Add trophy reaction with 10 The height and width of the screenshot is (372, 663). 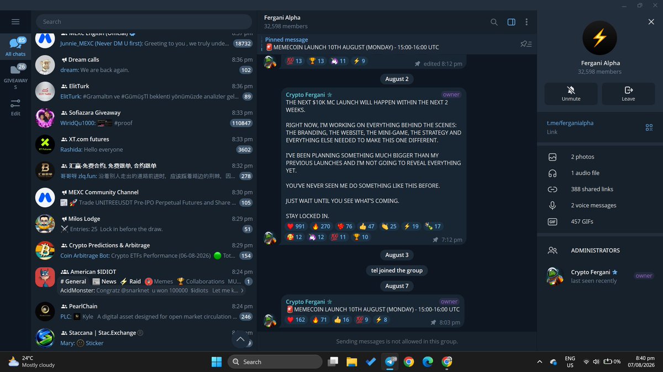pos(361,237)
